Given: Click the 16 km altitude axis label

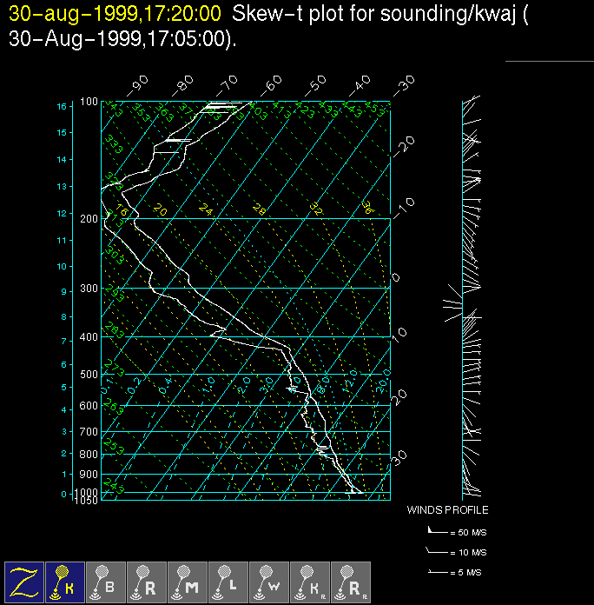Looking at the screenshot, I should 62,106.
